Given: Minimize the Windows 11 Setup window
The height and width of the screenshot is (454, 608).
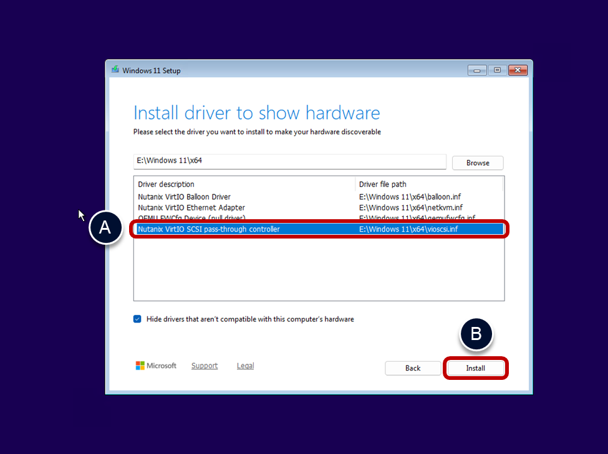Looking at the screenshot, I should pos(477,70).
